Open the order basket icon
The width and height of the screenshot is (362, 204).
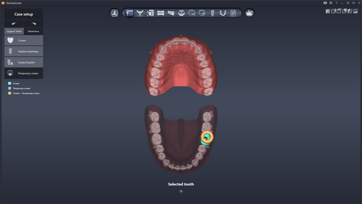coord(249,13)
